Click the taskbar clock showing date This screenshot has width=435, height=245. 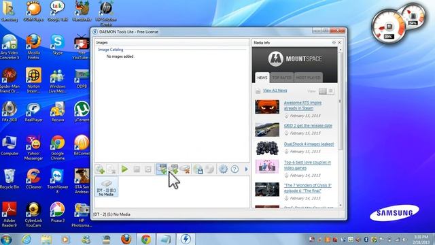421,240
